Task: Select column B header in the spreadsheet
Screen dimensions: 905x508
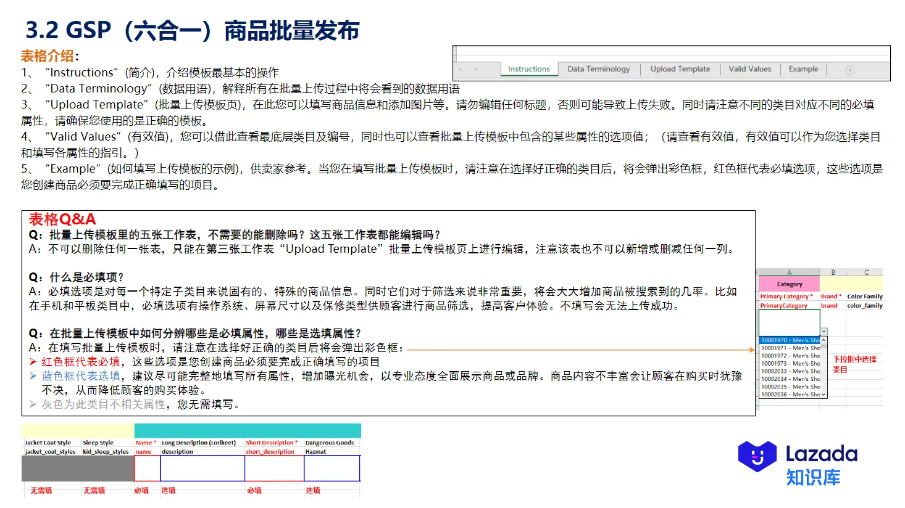Action: [833, 272]
